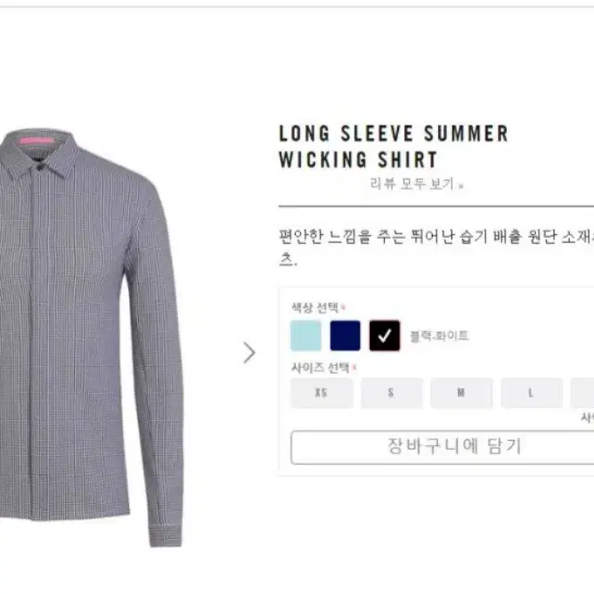Select the partially visible size after L
594x594 pixels.
(x=582, y=393)
